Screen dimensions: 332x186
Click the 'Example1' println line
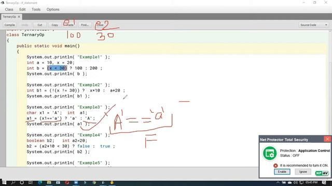[x=68, y=57]
